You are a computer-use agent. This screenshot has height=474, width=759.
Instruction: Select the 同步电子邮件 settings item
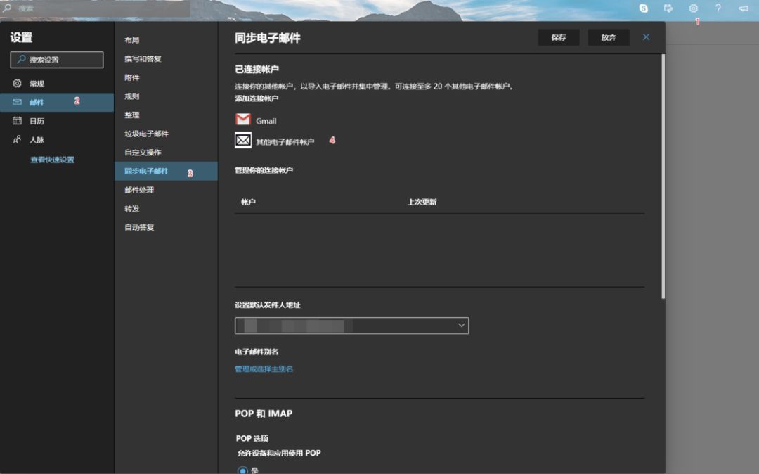pos(166,172)
